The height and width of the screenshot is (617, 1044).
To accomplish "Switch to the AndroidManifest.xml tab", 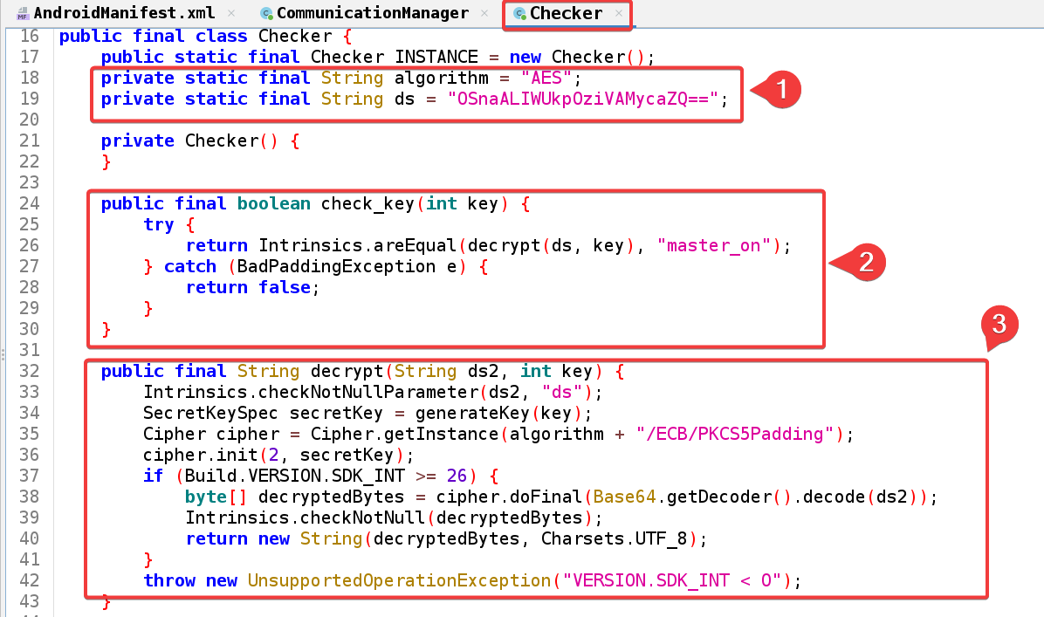I will coord(126,13).
